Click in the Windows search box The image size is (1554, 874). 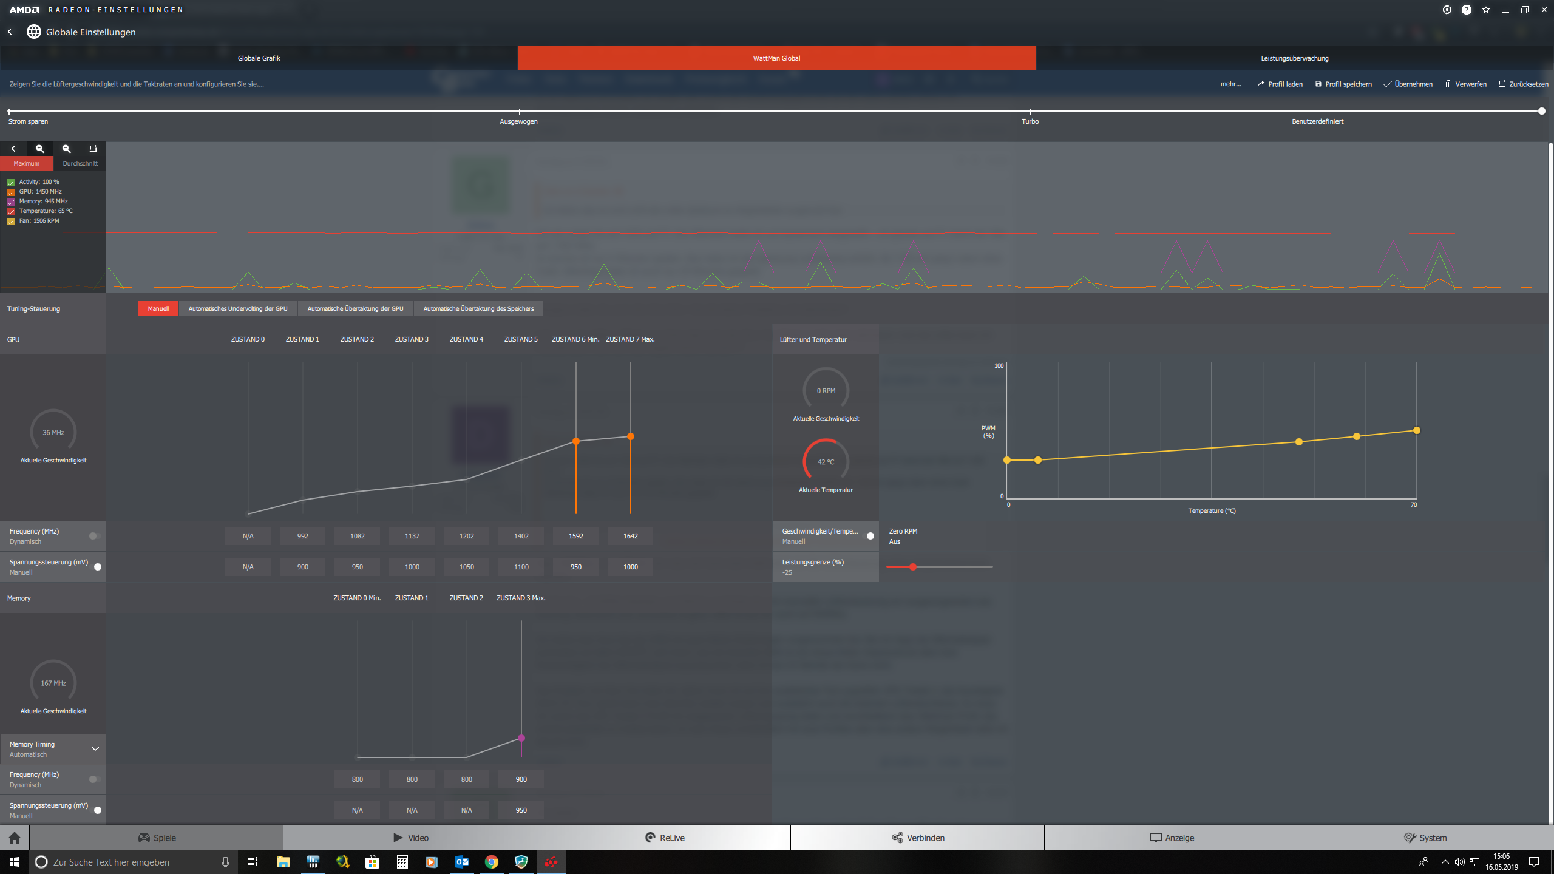[x=132, y=862]
